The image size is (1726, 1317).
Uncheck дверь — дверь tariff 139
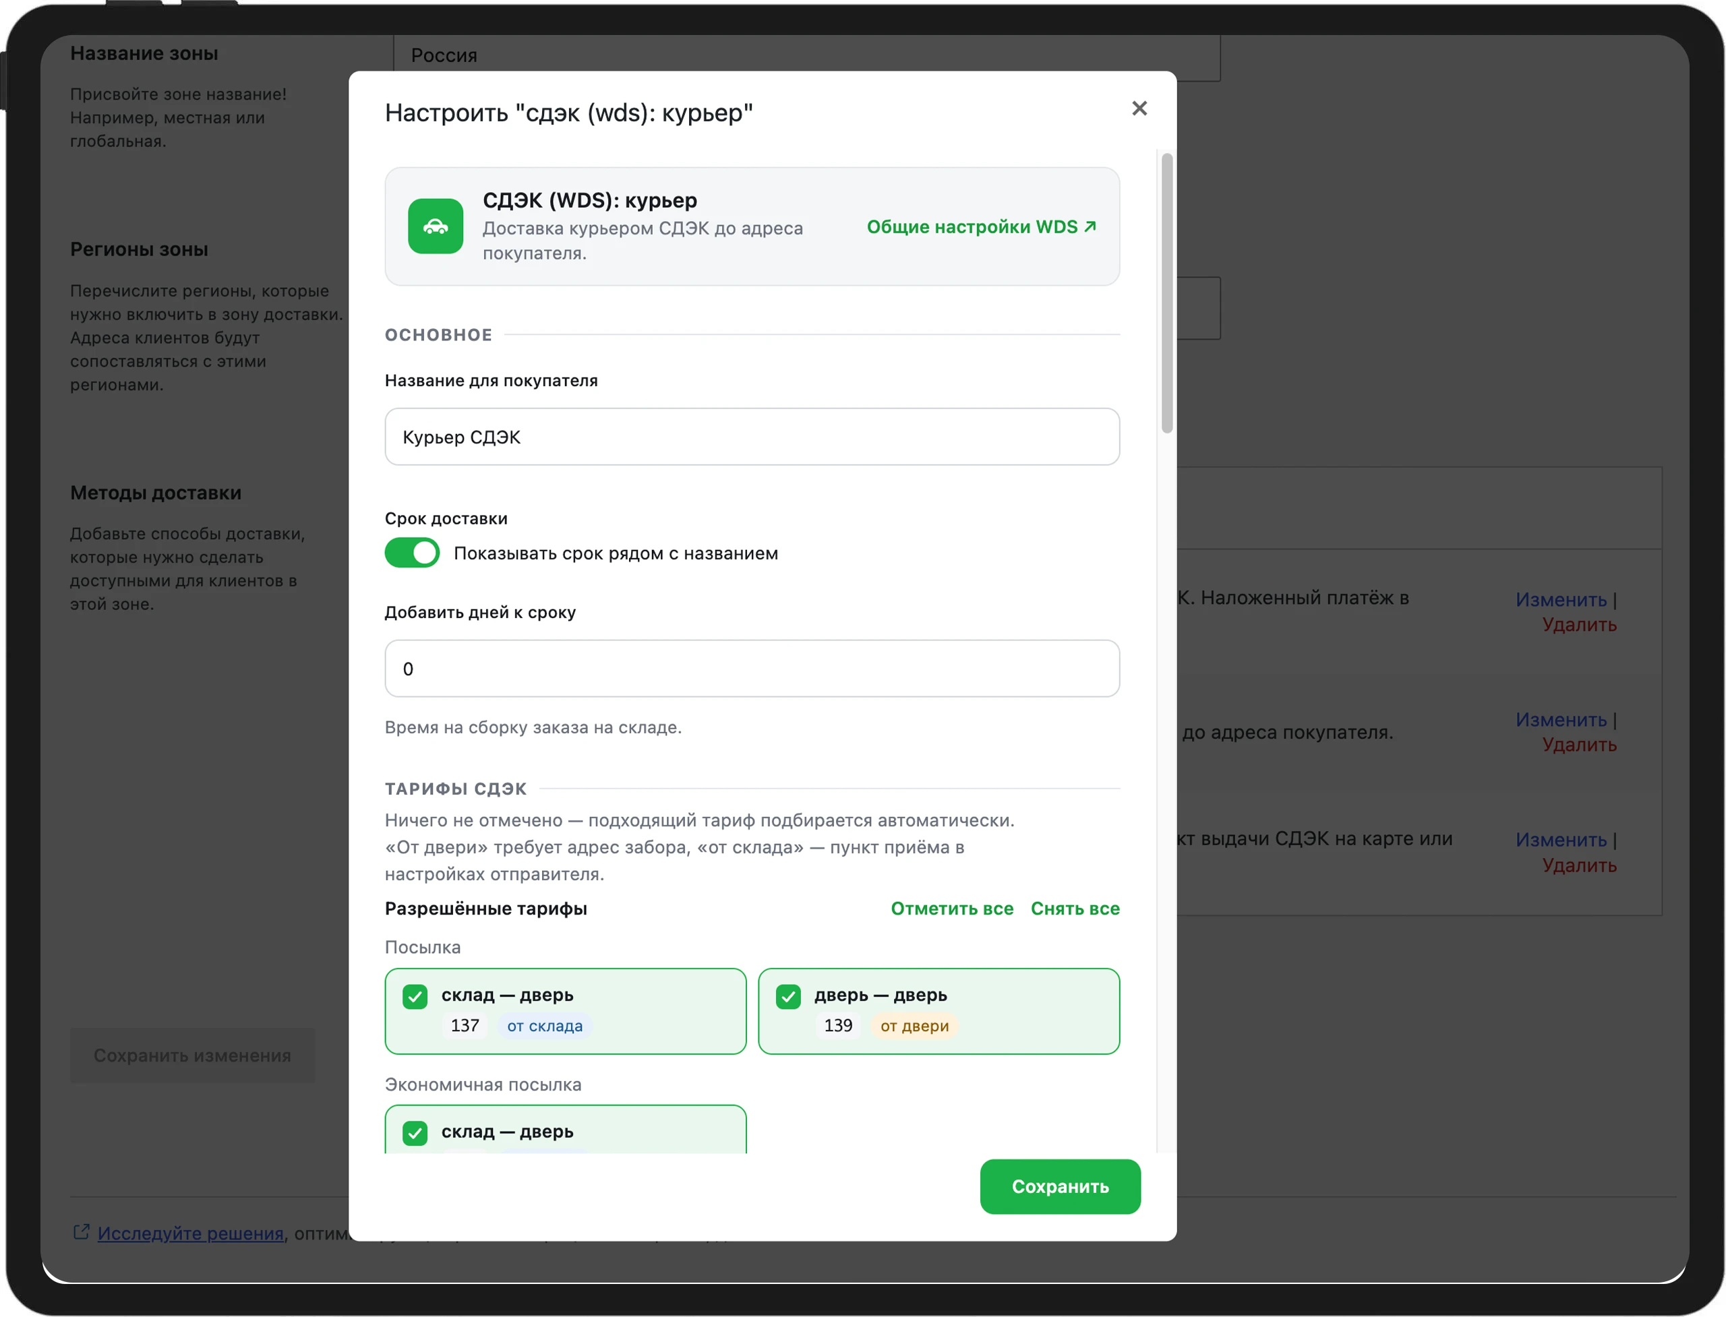(788, 996)
